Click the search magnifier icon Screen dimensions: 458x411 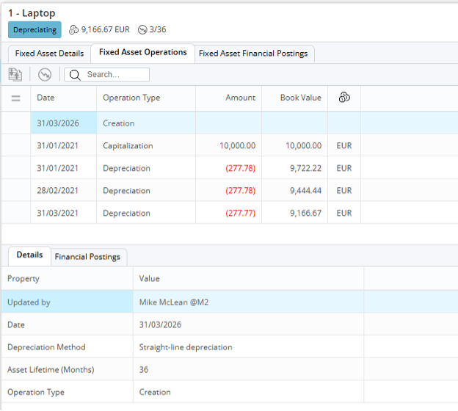75,75
